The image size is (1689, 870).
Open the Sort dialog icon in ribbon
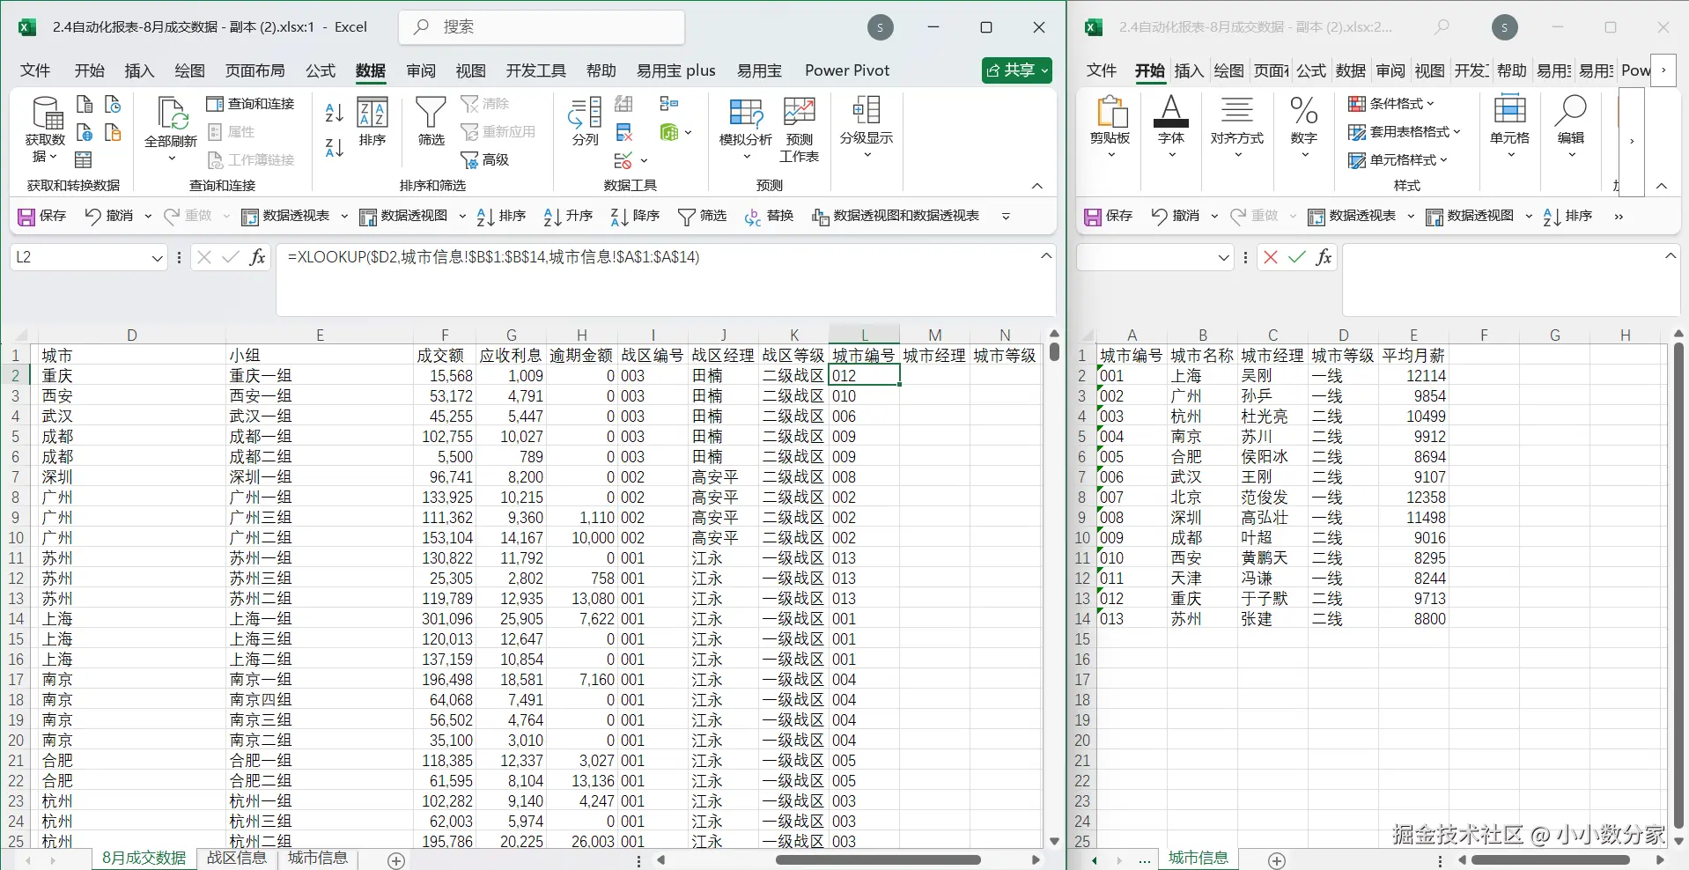click(372, 122)
